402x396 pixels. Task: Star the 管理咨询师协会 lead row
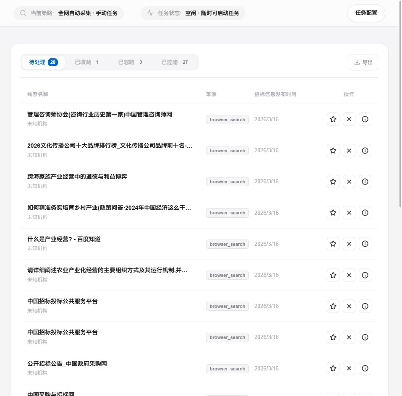333,119
